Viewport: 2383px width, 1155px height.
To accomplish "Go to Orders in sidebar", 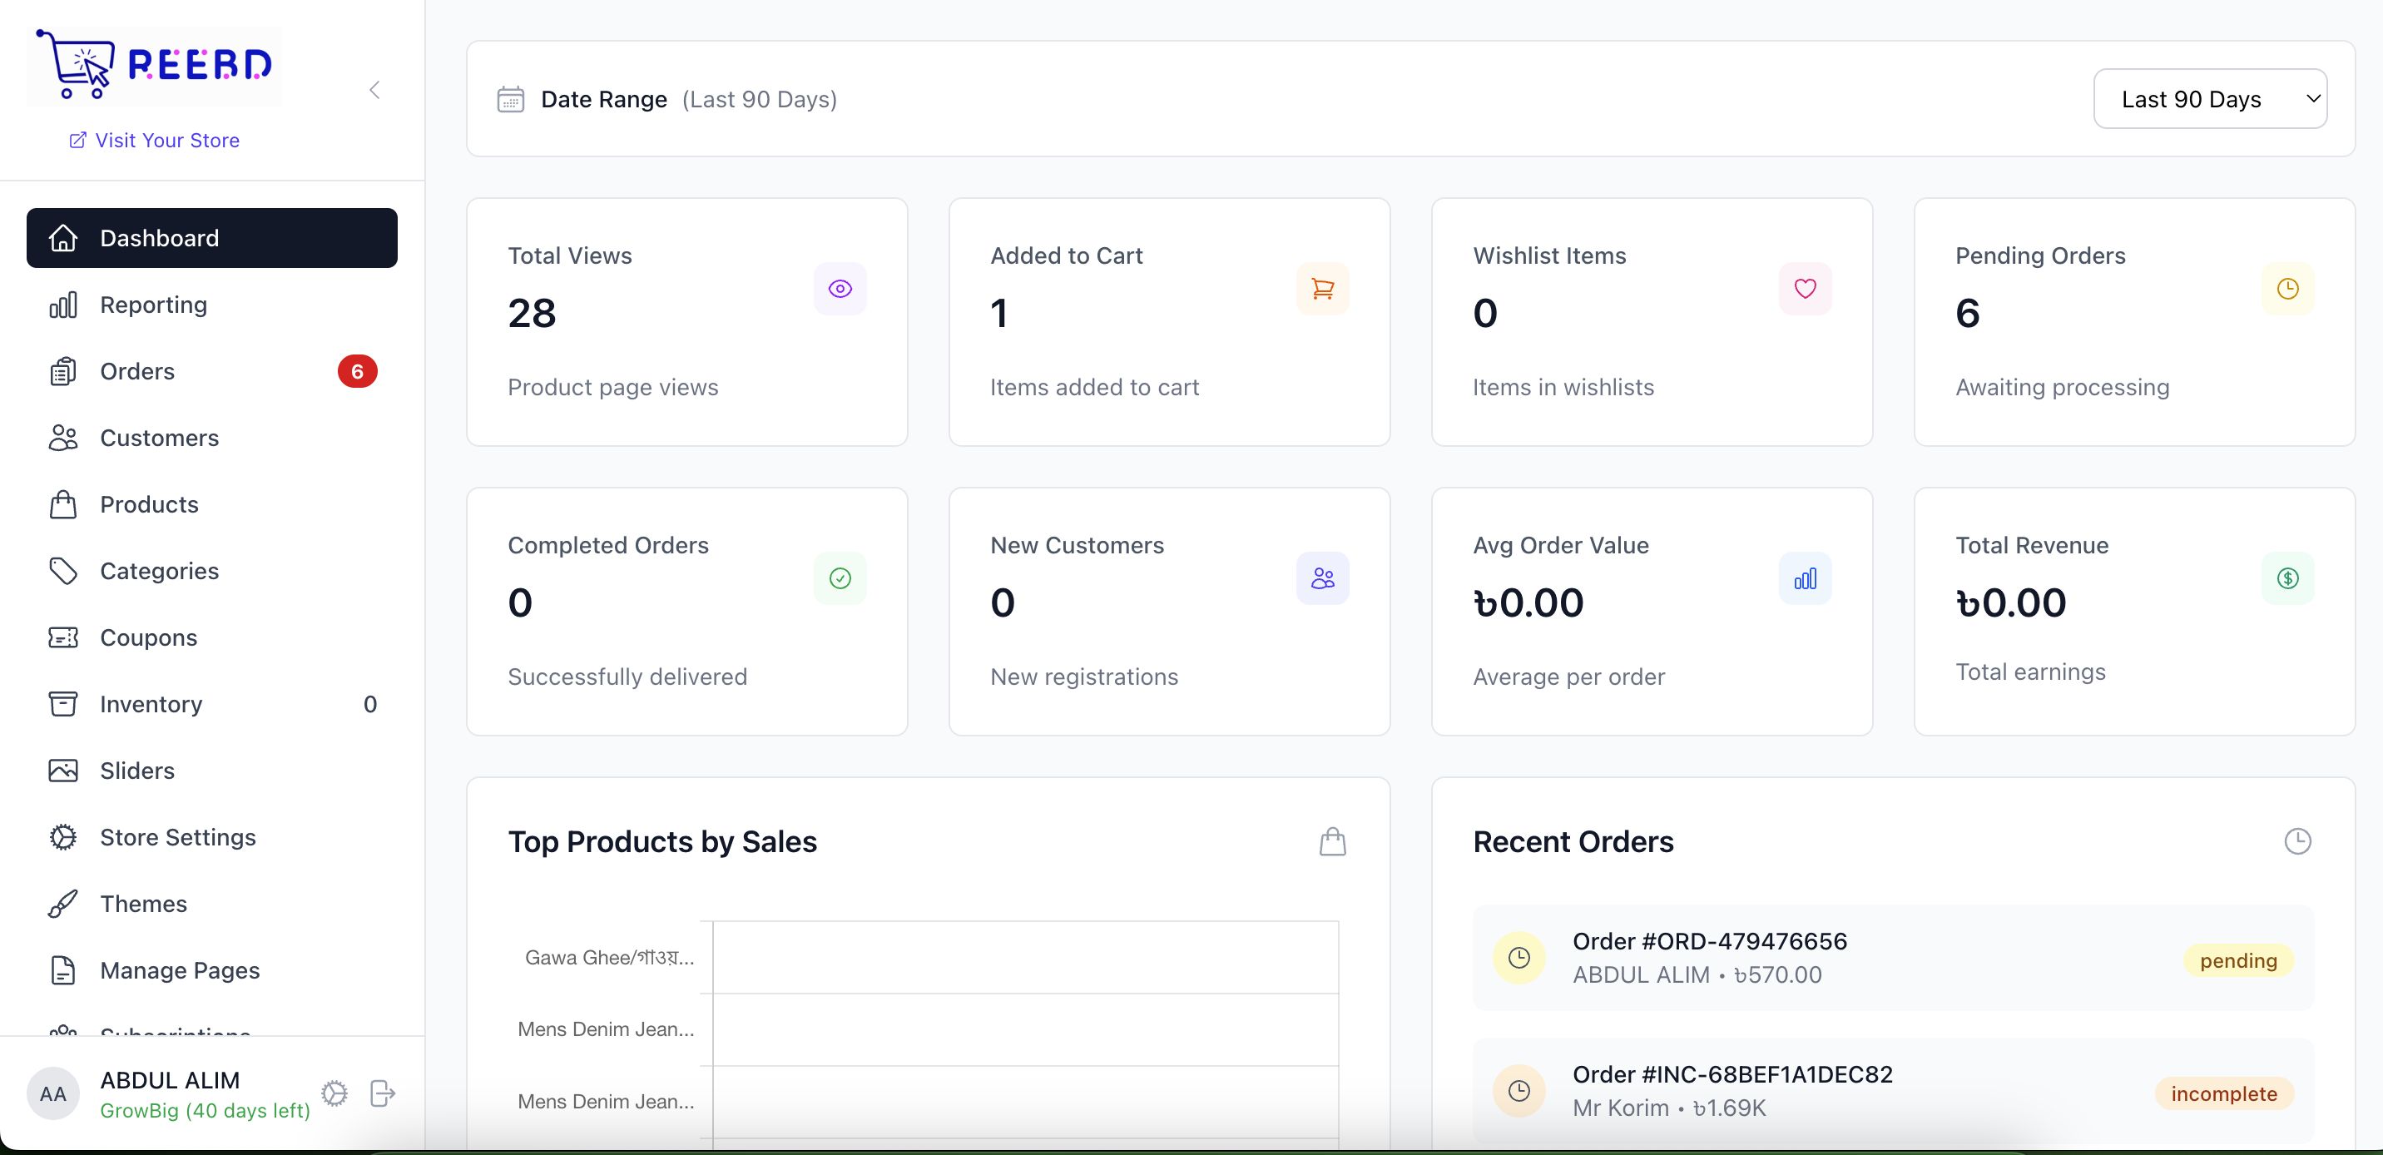I will point(137,371).
